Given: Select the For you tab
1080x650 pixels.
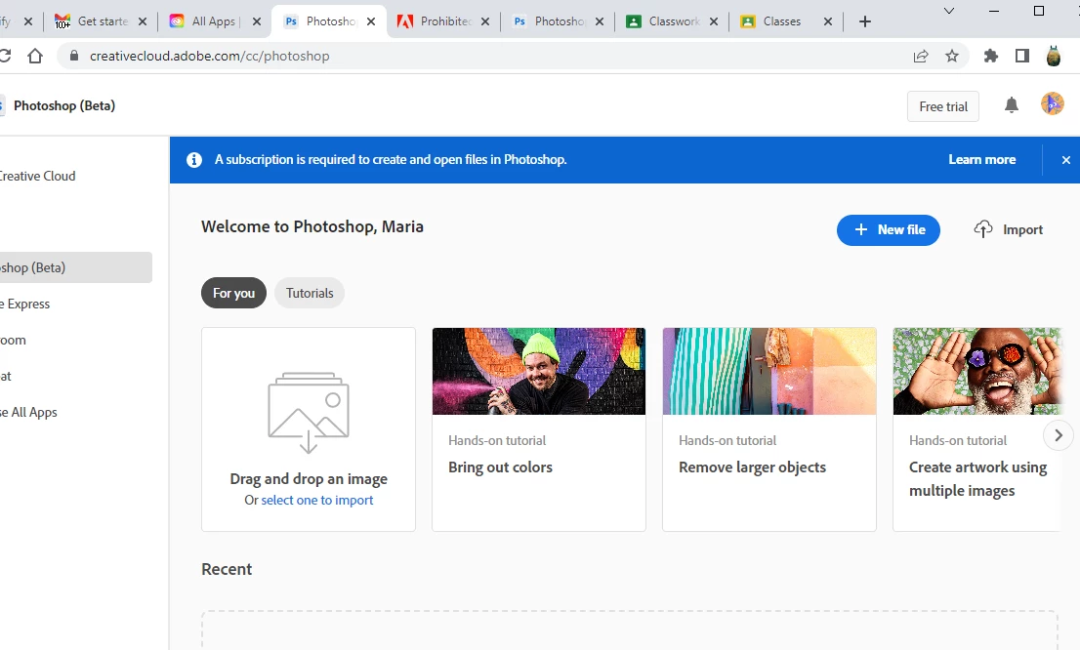Looking at the screenshot, I should pyautogui.click(x=233, y=294).
